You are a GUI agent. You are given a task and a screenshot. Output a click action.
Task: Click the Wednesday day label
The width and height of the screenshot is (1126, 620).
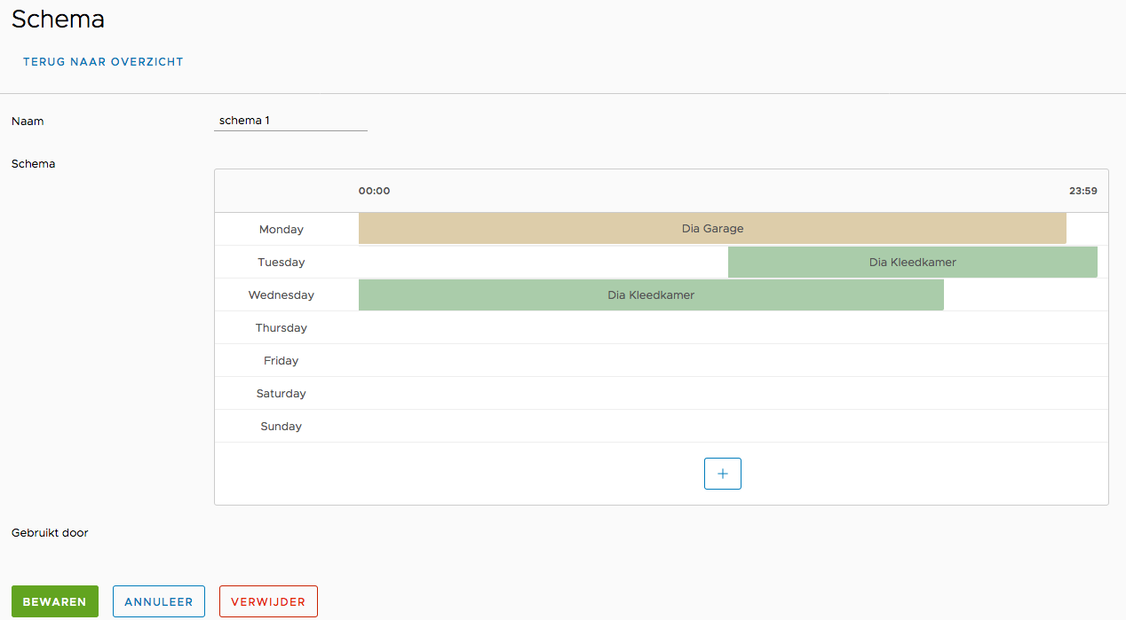pyautogui.click(x=281, y=295)
